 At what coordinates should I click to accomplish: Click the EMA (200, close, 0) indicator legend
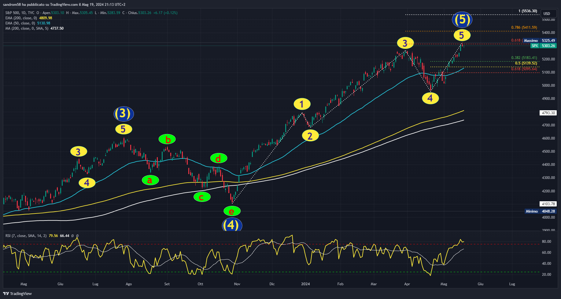coord(21,18)
